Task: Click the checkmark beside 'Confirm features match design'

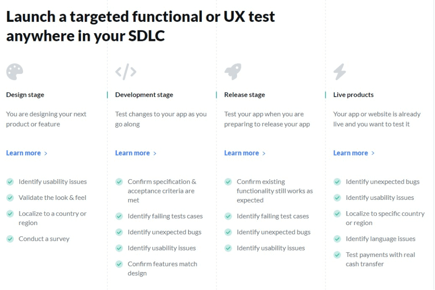Action: [x=119, y=264]
